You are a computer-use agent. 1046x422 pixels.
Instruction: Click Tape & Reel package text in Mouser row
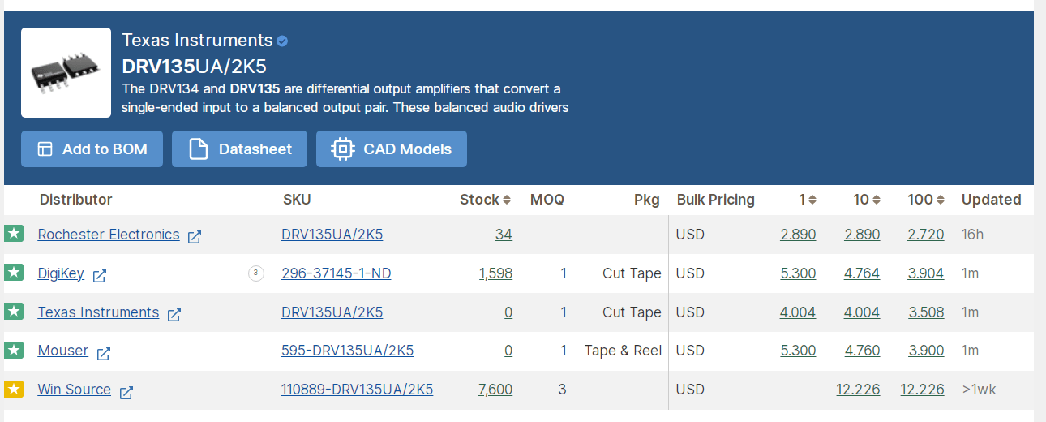tap(623, 351)
